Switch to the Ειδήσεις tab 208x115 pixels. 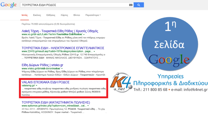[x=51, y=15]
